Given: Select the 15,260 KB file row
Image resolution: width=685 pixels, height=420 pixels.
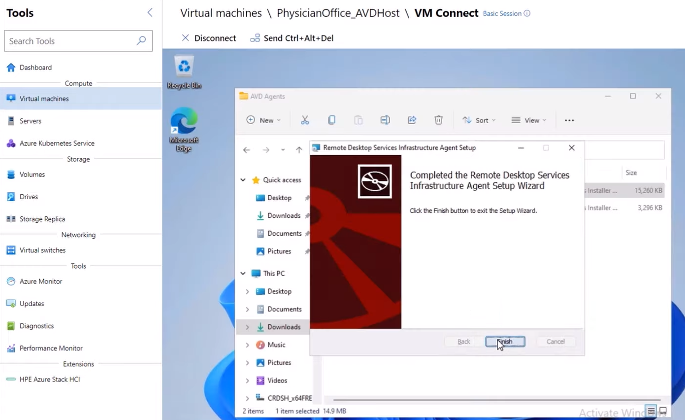Looking at the screenshot, I should click(625, 190).
